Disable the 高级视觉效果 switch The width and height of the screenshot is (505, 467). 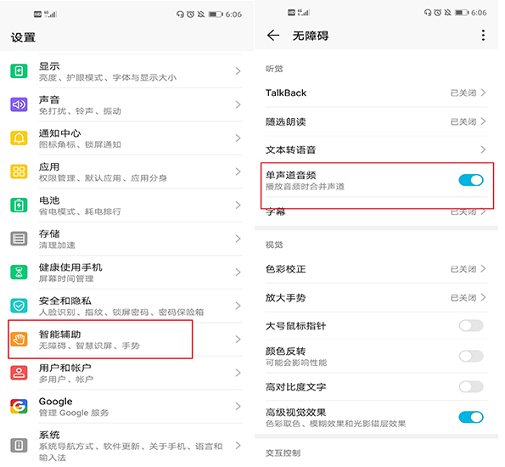tap(471, 417)
